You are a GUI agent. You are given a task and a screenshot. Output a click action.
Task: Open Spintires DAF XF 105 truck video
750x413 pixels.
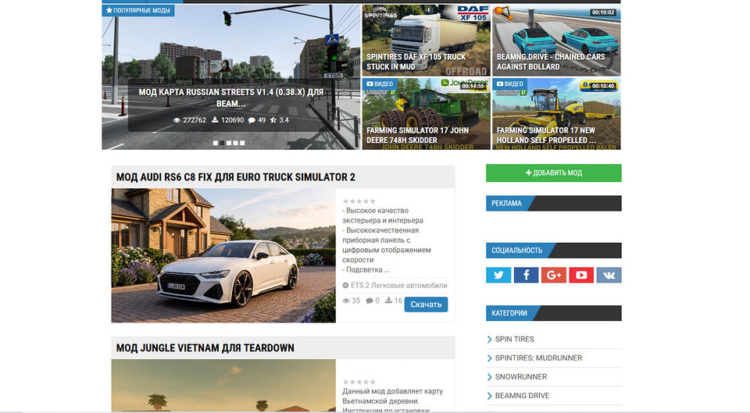[427, 41]
